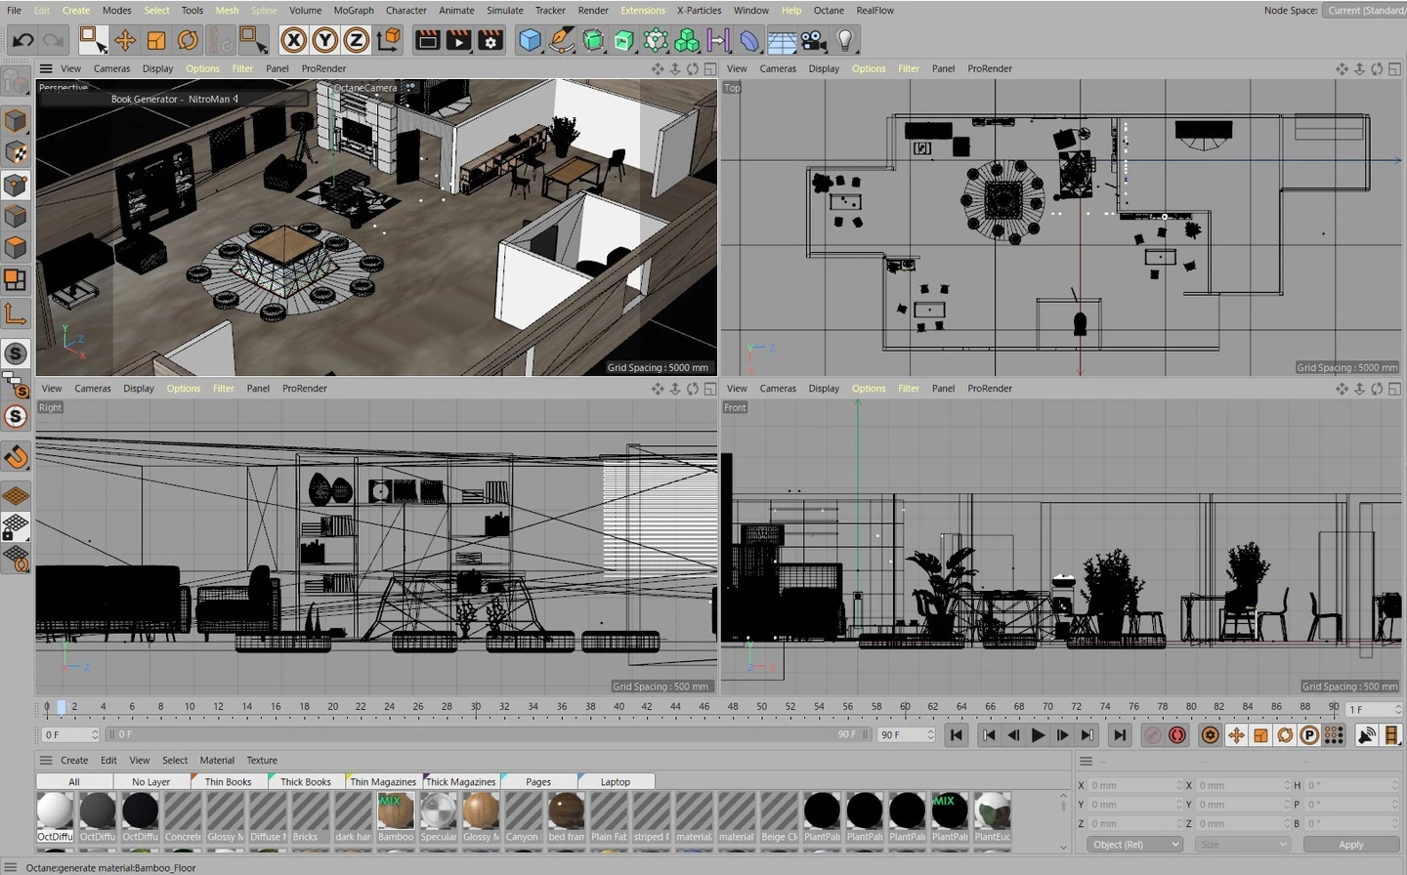Click the Undo arrow icon
The width and height of the screenshot is (1407, 875).
click(x=22, y=40)
